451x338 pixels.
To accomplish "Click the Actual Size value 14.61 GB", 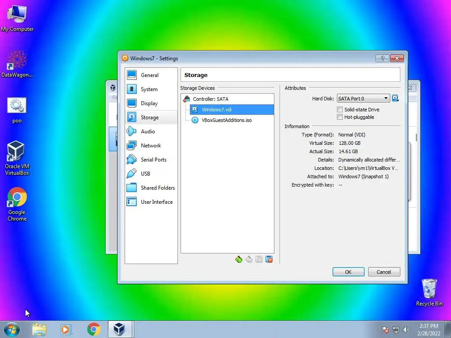I will [348, 151].
